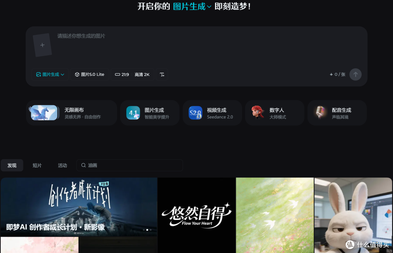Switch to the 短片 tab
Screen dimensions: 393x253
tap(37, 165)
